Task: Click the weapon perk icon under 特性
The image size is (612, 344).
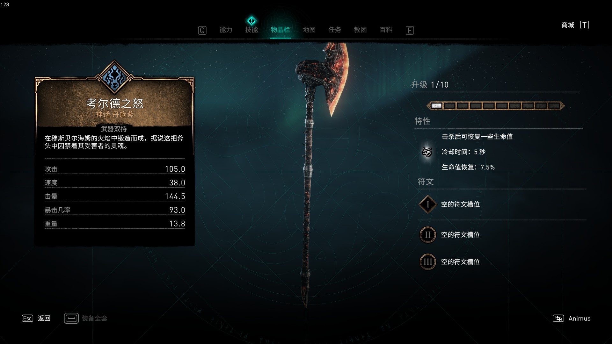Action: coord(427,152)
